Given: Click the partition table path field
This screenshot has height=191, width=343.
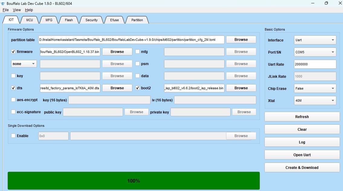Looking at the screenshot, I should (x=131, y=40).
